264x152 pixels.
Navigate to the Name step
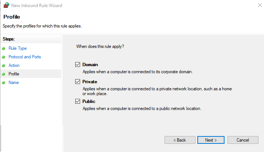[14, 83]
